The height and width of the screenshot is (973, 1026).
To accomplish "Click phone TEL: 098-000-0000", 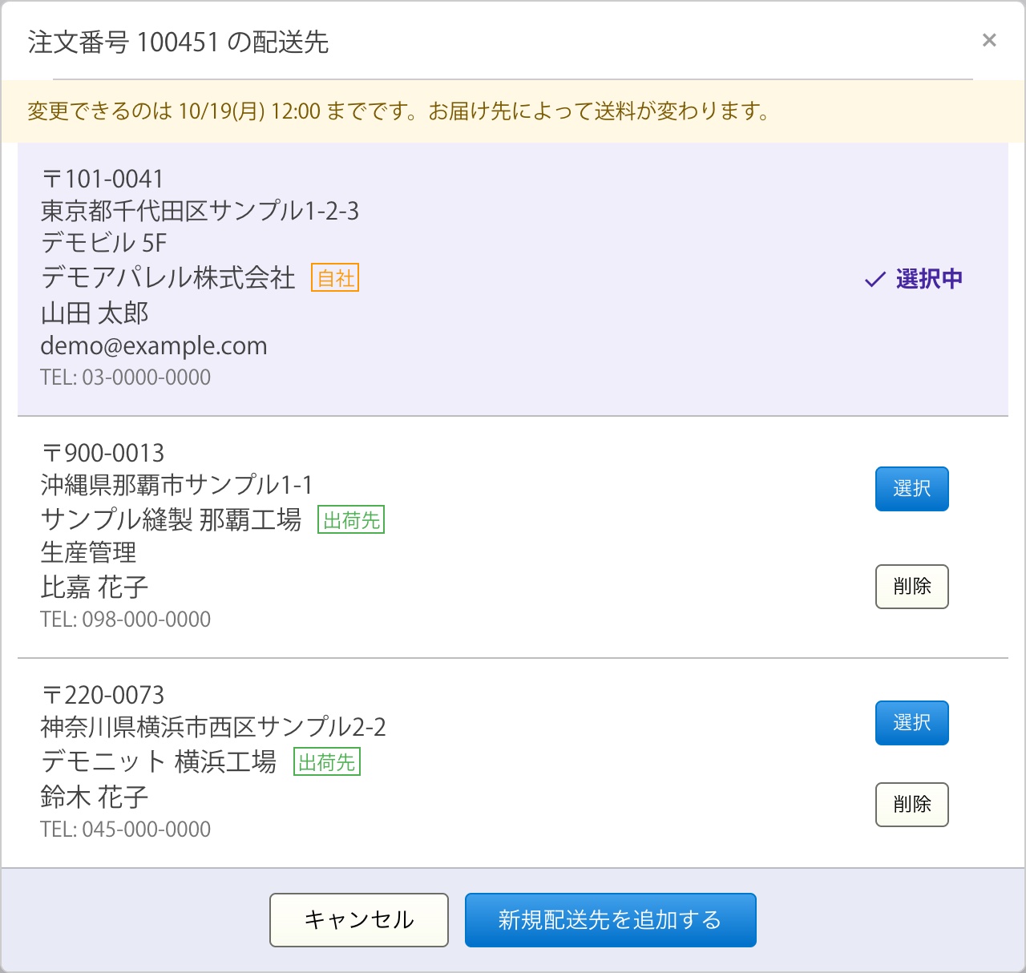I will pyautogui.click(x=126, y=620).
